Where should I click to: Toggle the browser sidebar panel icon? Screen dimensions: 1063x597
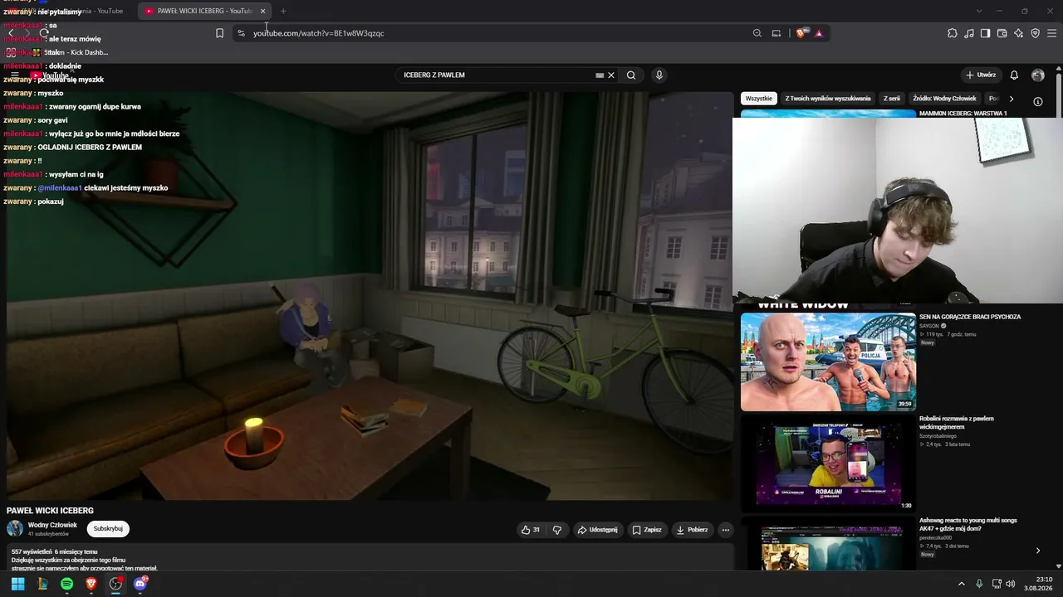(985, 33)
